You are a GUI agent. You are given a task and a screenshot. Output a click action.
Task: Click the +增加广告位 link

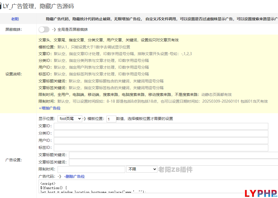tap(49, 108)
